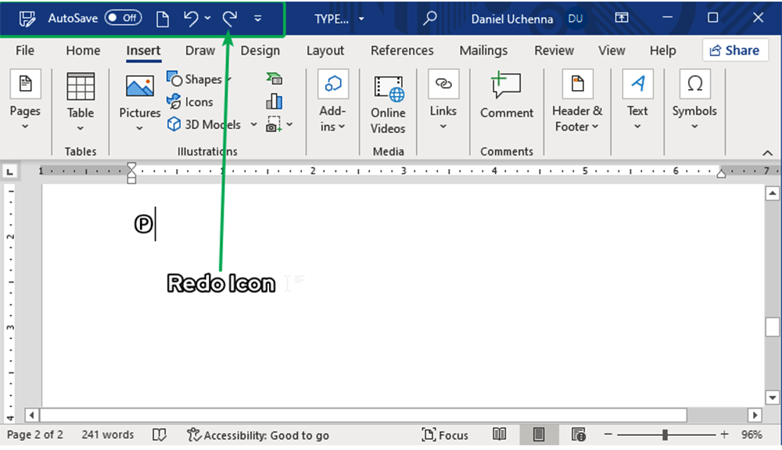Add a new Comment
This screenshot has width=782, height=450.
tap(507, 96)
